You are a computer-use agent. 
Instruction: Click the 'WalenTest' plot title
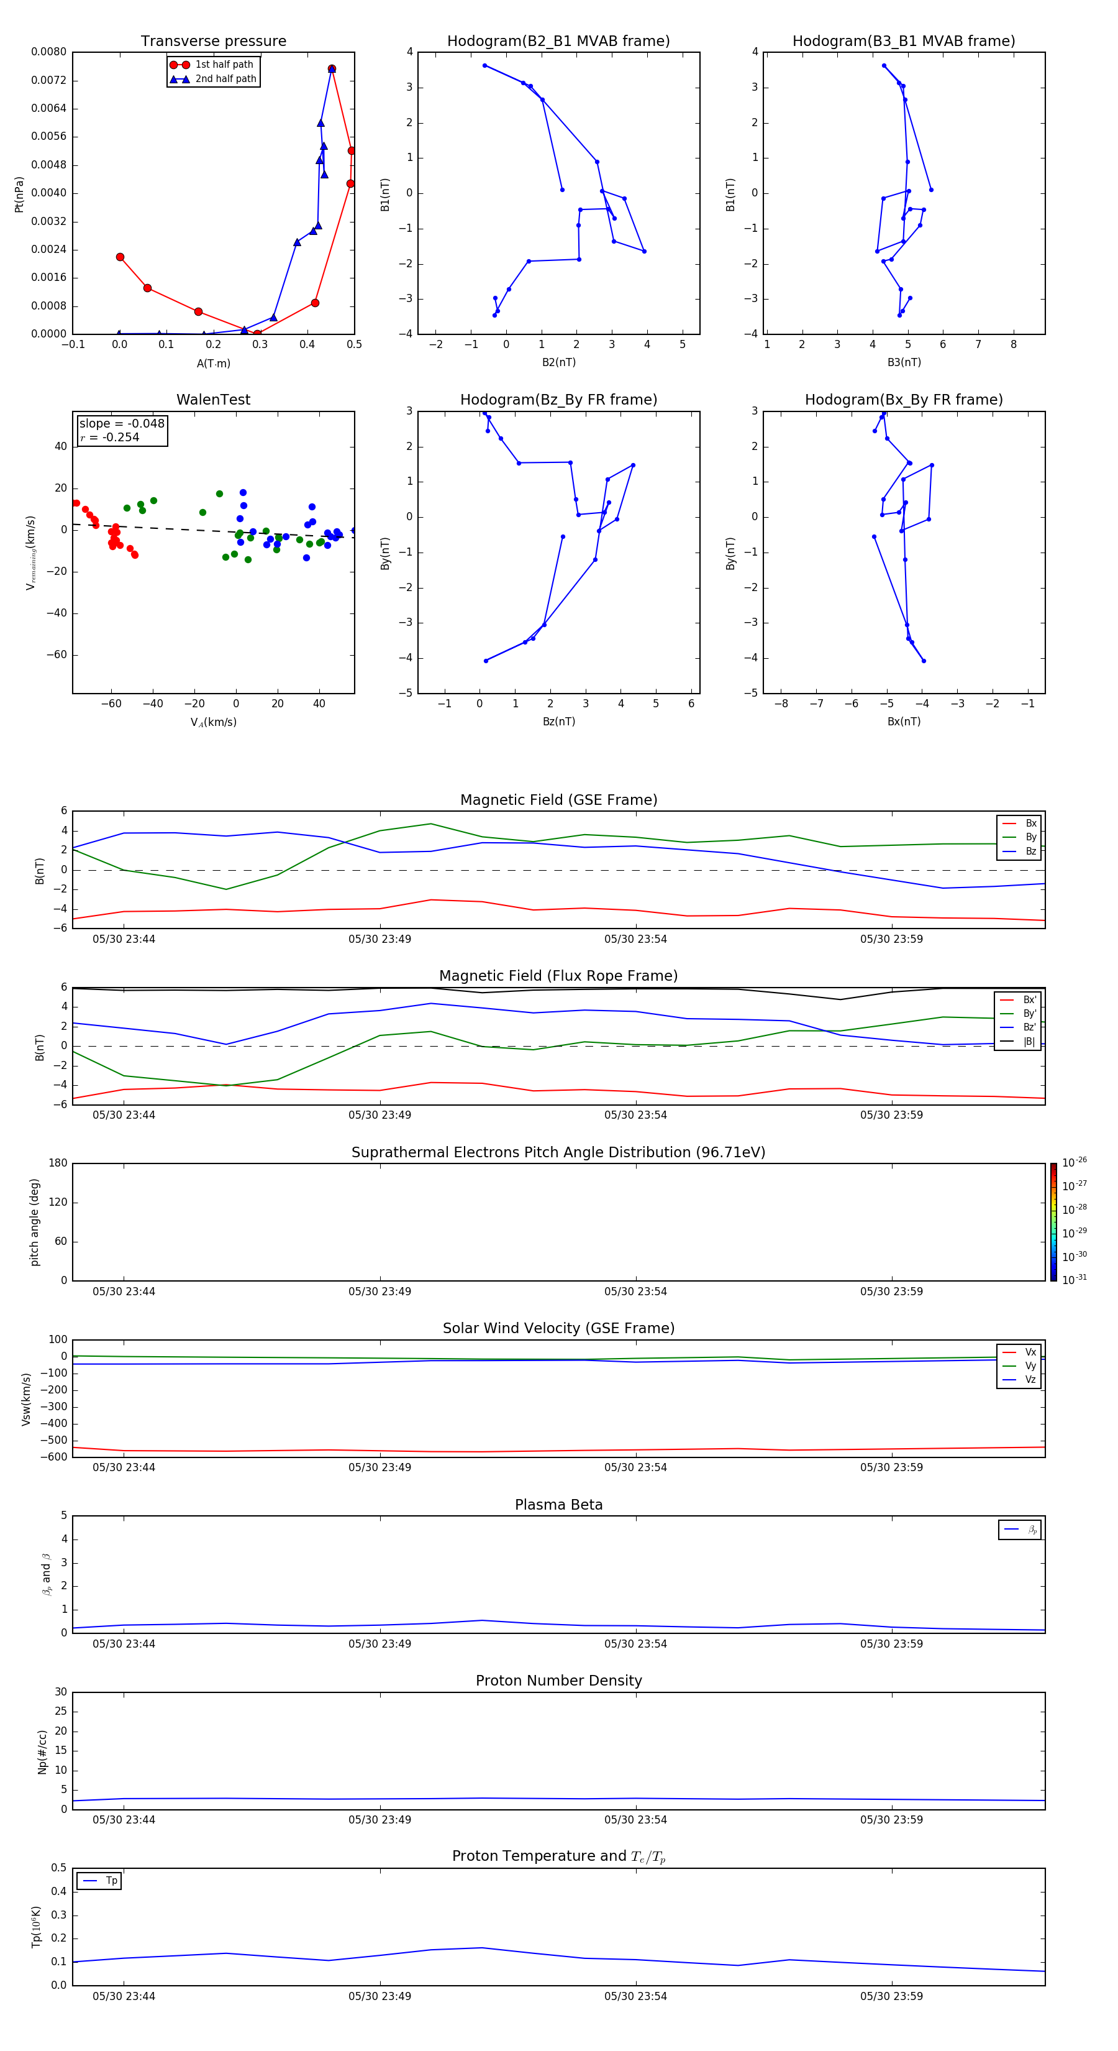[x=213, y=400]
